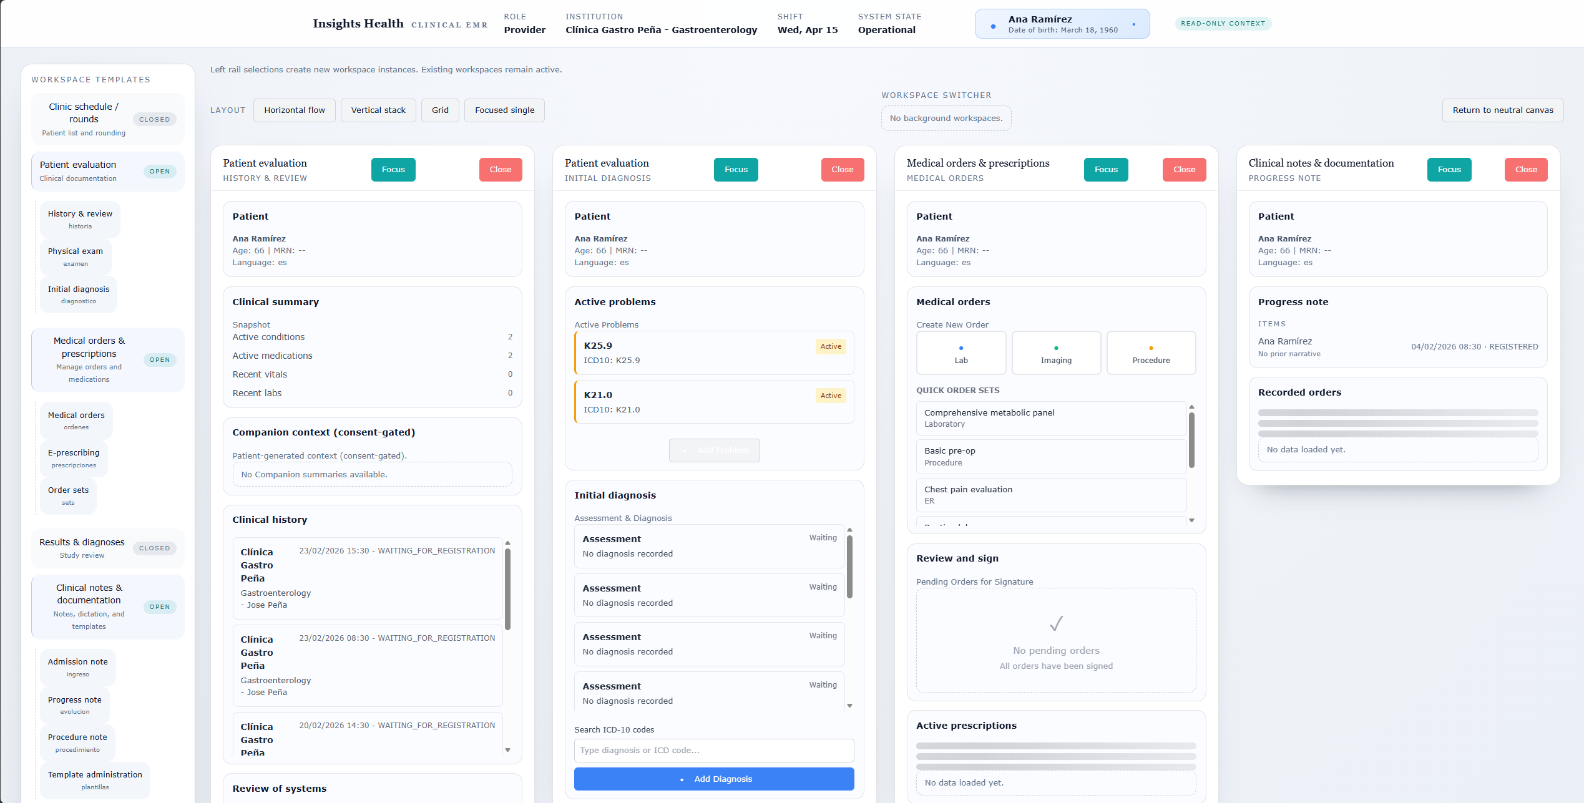Viewport: 1584px width, 803px height.
Task: Focus the Clinical notes Progress Note workspace
Action: (1449, 170)
